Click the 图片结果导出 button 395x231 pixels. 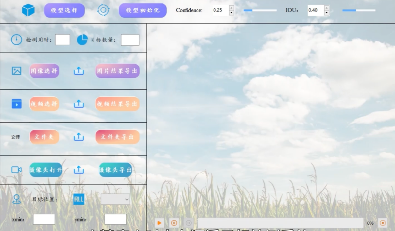[117, 71]
